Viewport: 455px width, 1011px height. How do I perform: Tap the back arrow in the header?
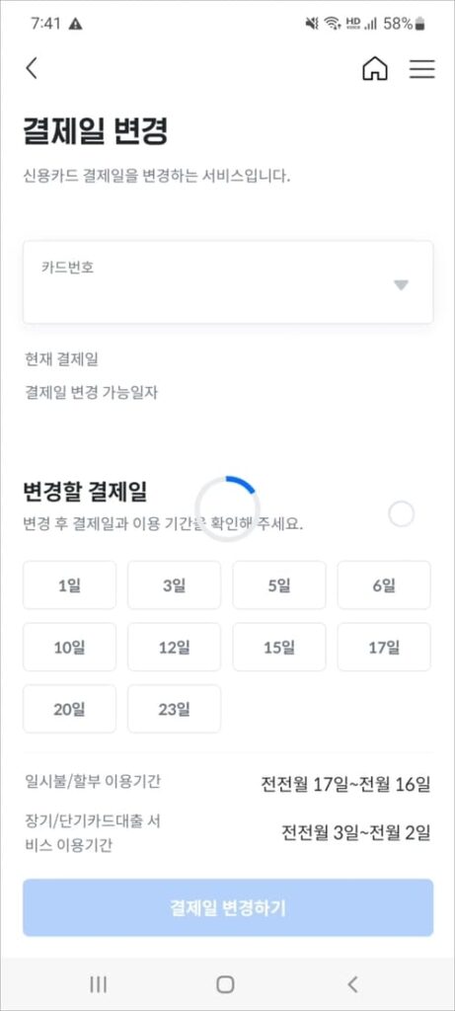pos(31,68)
